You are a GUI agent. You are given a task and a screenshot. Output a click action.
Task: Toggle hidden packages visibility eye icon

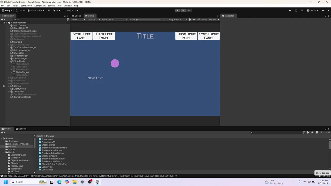(327, 133)
